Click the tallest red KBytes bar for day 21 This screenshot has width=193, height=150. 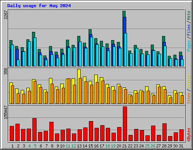click(x=125, y=124)
